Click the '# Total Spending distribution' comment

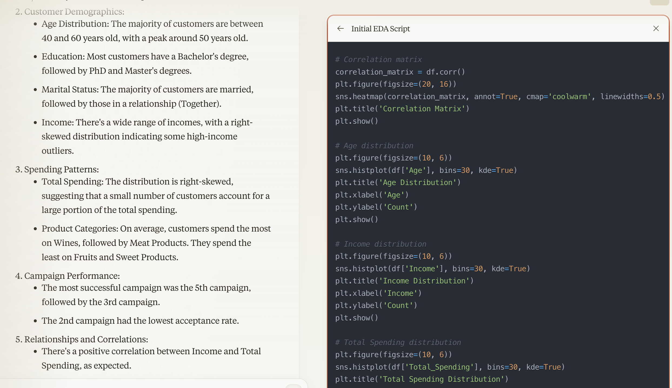coord(398,342)
